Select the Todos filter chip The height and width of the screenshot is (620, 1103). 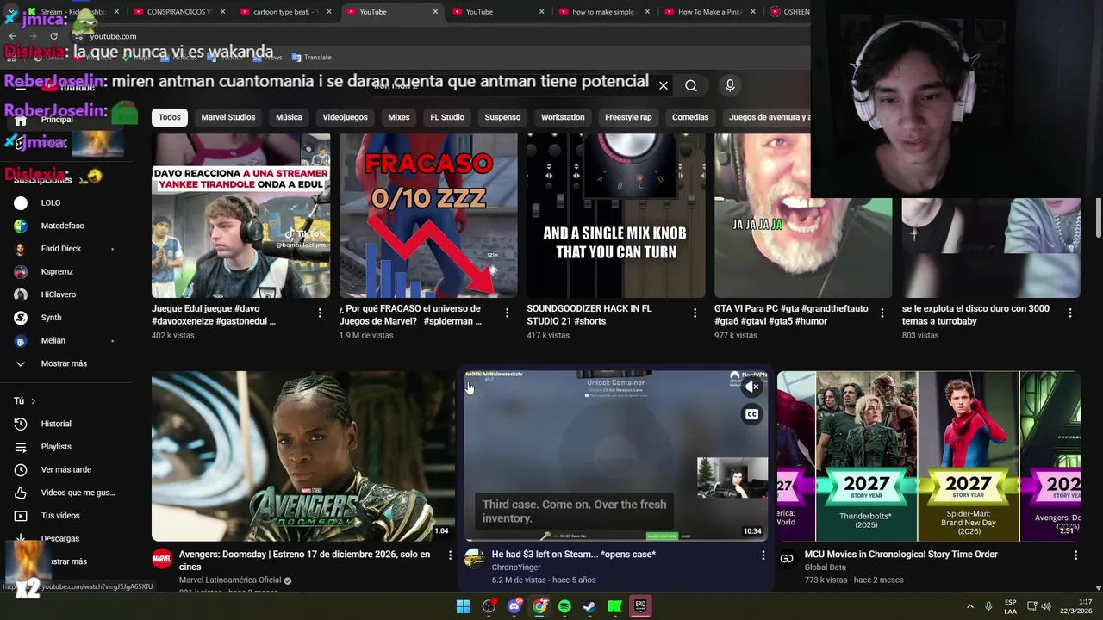coord(170,117)
